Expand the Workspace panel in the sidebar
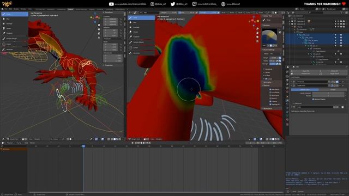 (268, 108)
